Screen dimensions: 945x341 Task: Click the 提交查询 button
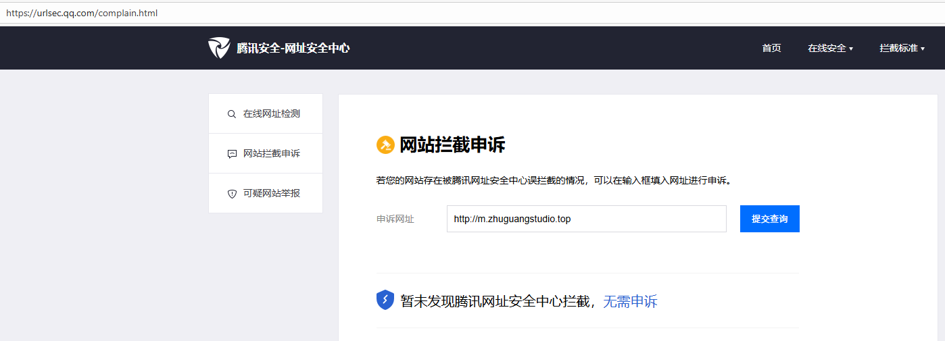coord(770,219)
